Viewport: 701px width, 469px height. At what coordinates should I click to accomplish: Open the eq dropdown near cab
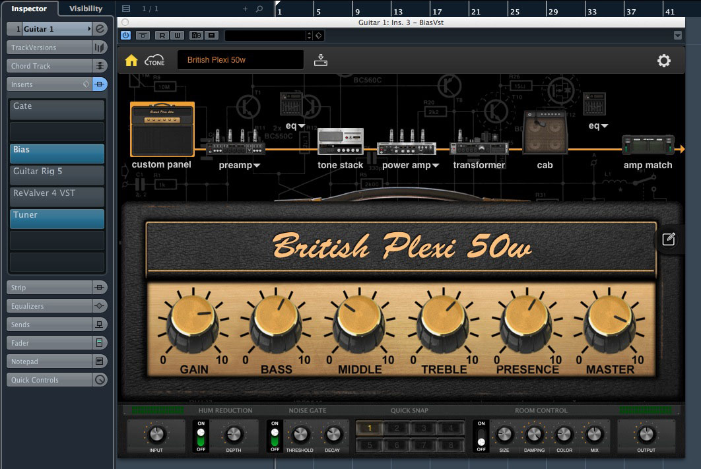tap(605, 127)
